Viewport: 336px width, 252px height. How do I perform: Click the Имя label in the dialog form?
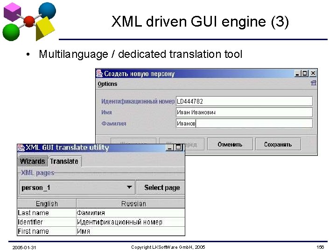(x=106, y=112)
